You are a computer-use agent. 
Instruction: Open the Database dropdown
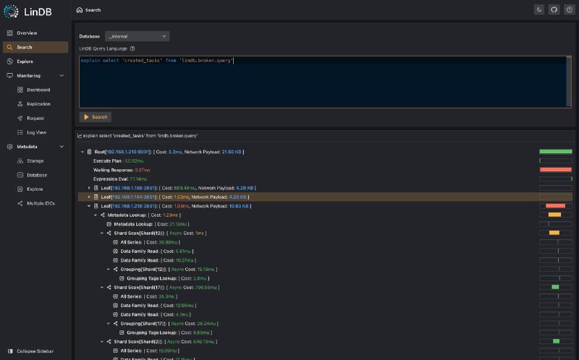pyautogui.click(x=137, y=36)
